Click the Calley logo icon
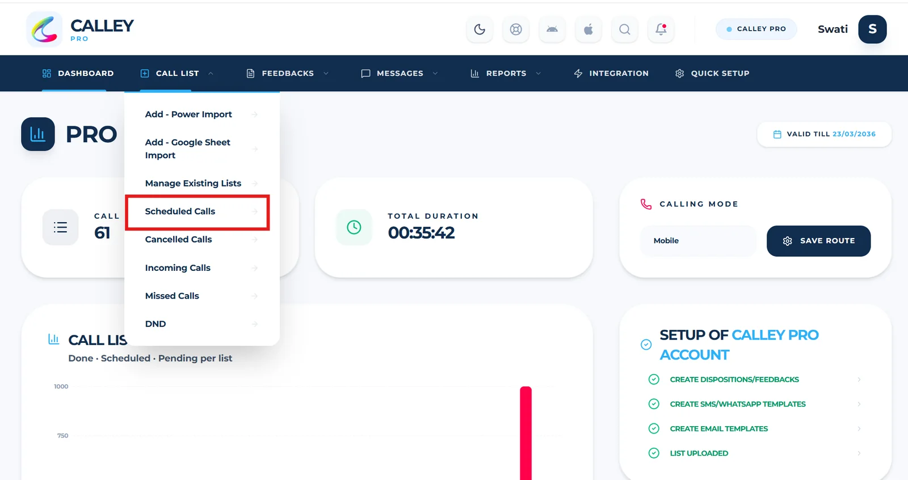Viewport: 908px width, 480px height. point(44,29)
